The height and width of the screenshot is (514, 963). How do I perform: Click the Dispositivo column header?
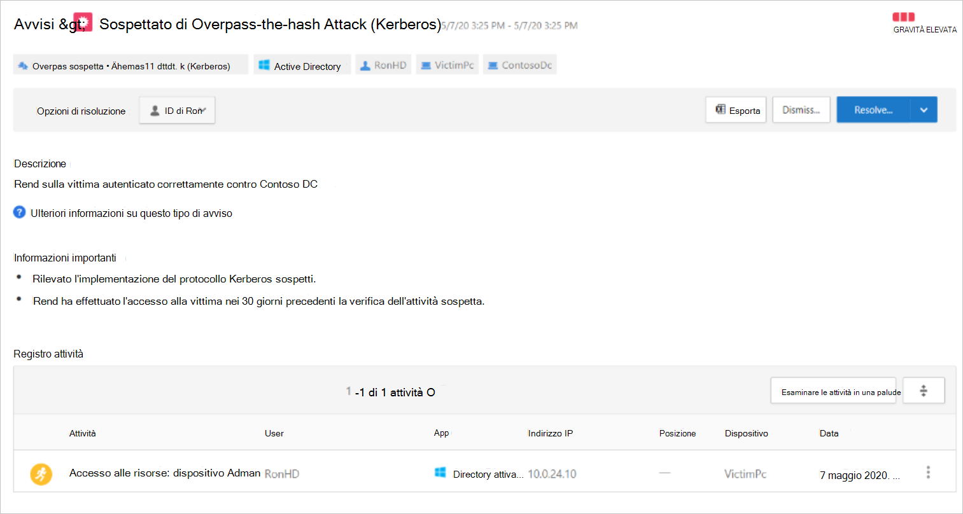[x=746, y=433]
